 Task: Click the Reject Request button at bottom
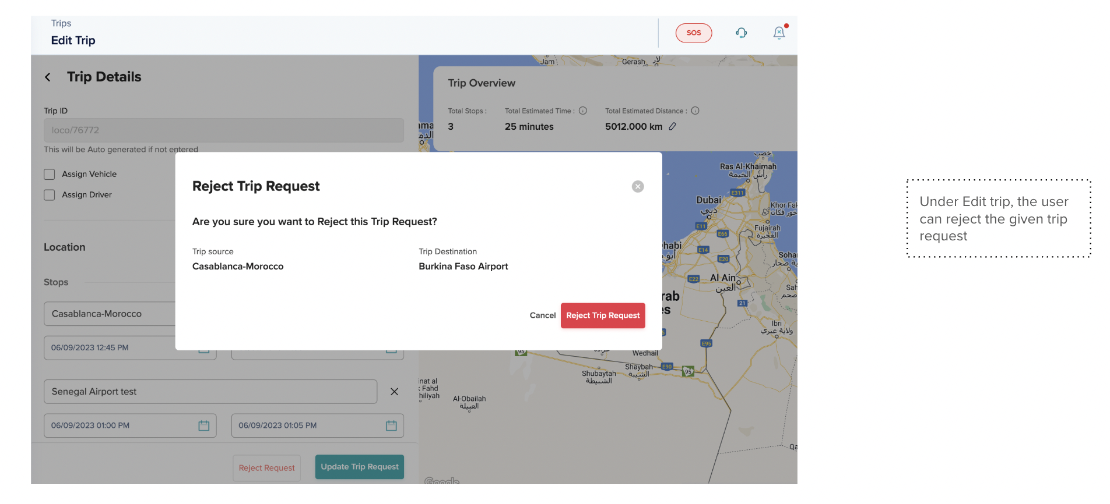click(266, 468)
